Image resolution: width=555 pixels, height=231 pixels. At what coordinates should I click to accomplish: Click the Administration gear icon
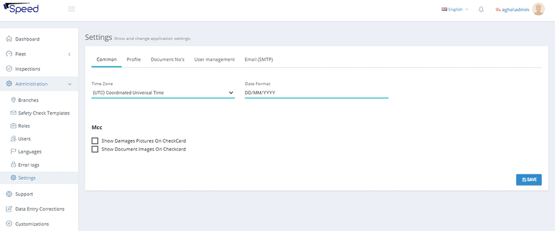[9, 84]
